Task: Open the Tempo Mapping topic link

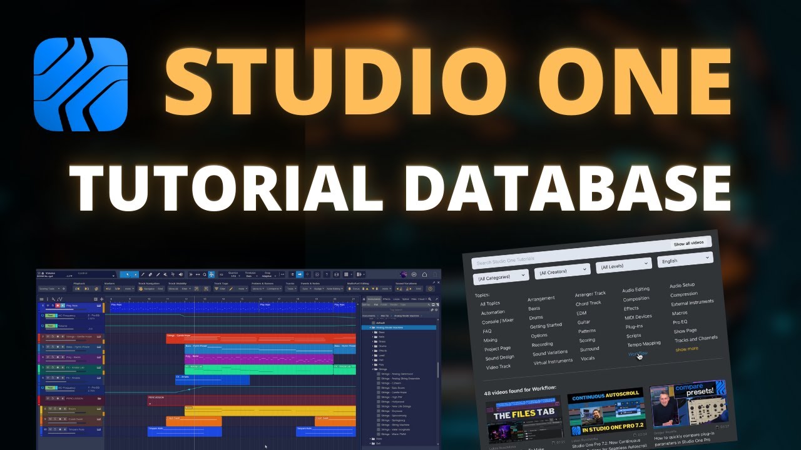Action: click(x=644, y=344)
